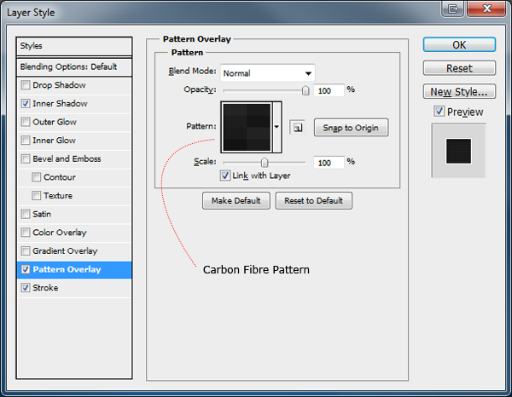The height and width of the screenshot is (397, 512).
Task: Toggle Link with Layer checkbox
Action: point(225,175)
